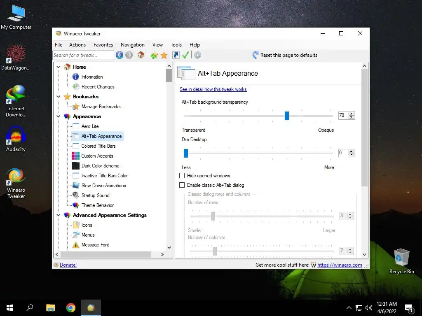Screen dimensions: 422x316
Task: Click the Startup Sound speaker icon
Action: pyautogui.click(x=76, y=195)
